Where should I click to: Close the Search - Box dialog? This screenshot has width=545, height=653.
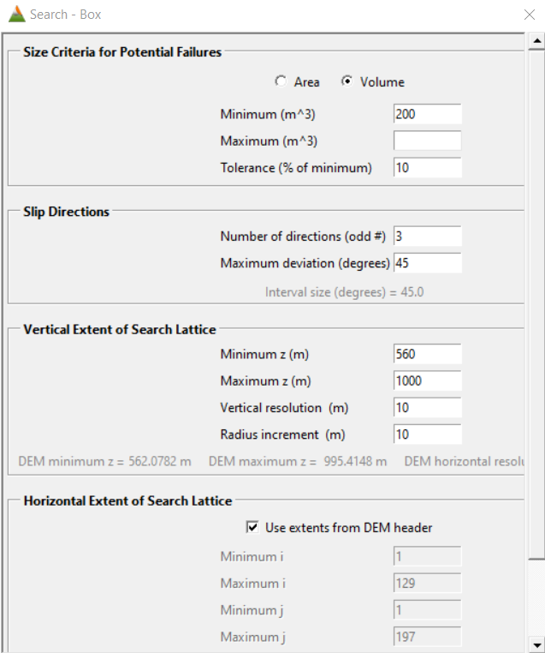529,15
